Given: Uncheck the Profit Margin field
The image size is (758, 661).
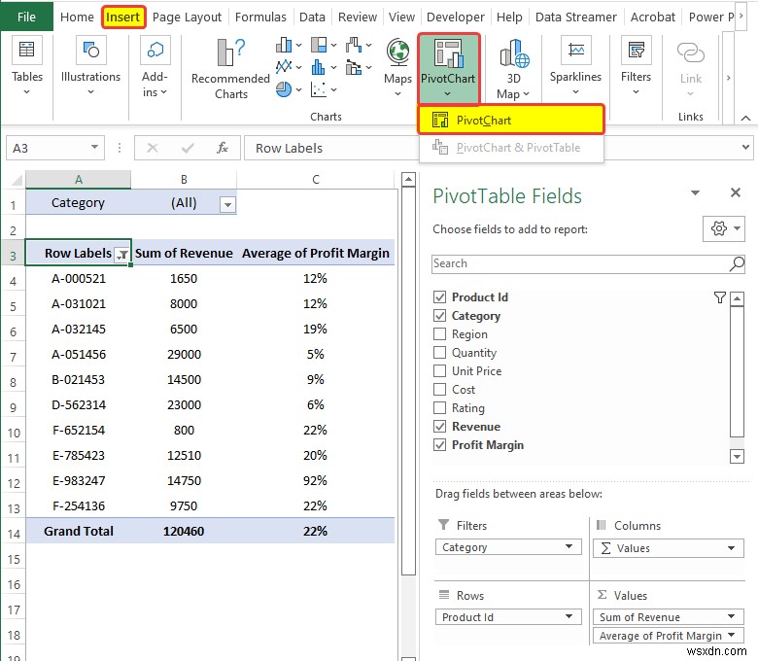Looking at the screenshot, I should point(439,445).
